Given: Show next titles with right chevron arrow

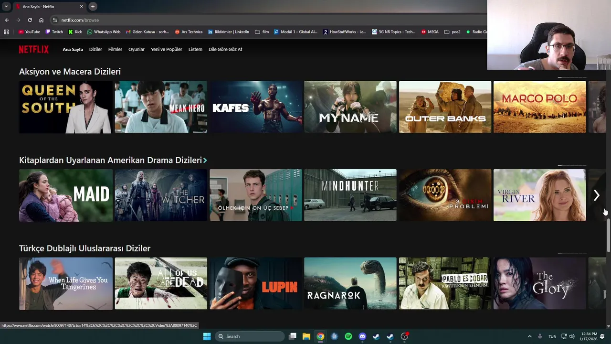Looking at the screenshot, I should (596, 195).
